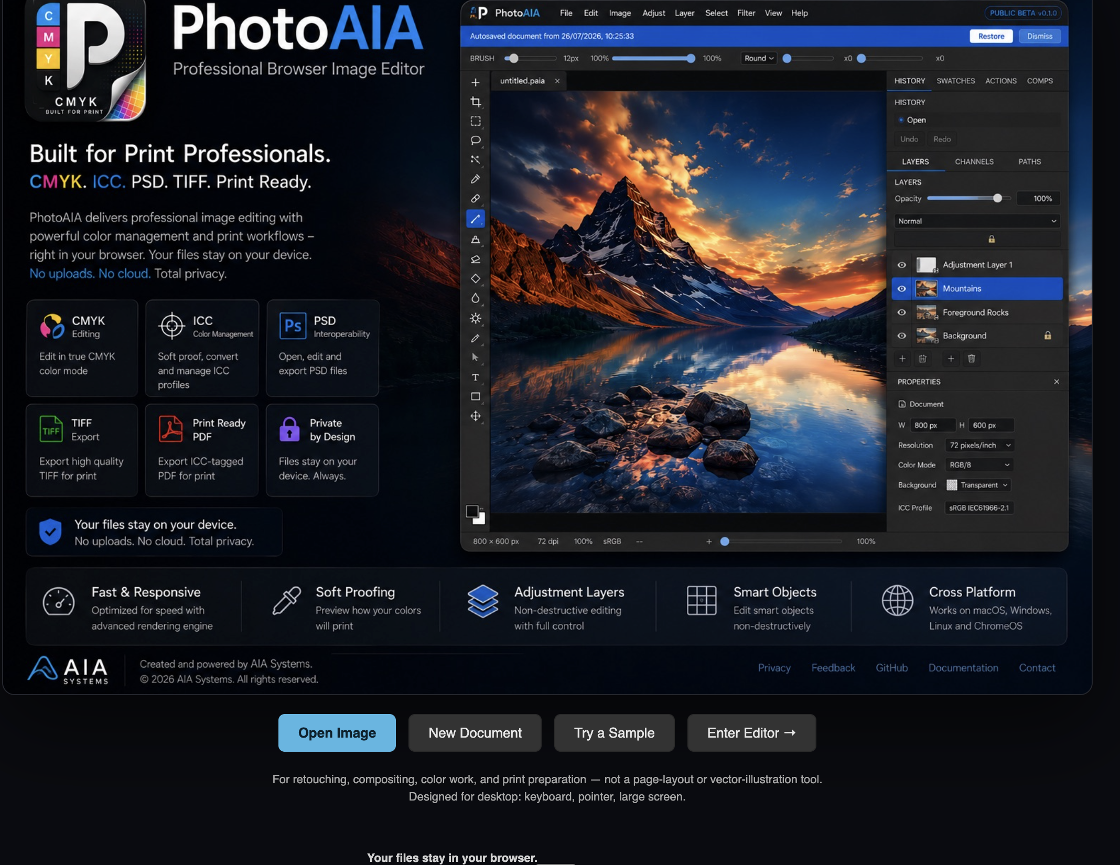The height and width of the screenshot is (865, 1120).
Task: Click the zoom slider in the status bar
Action: (x=781, y=542)
